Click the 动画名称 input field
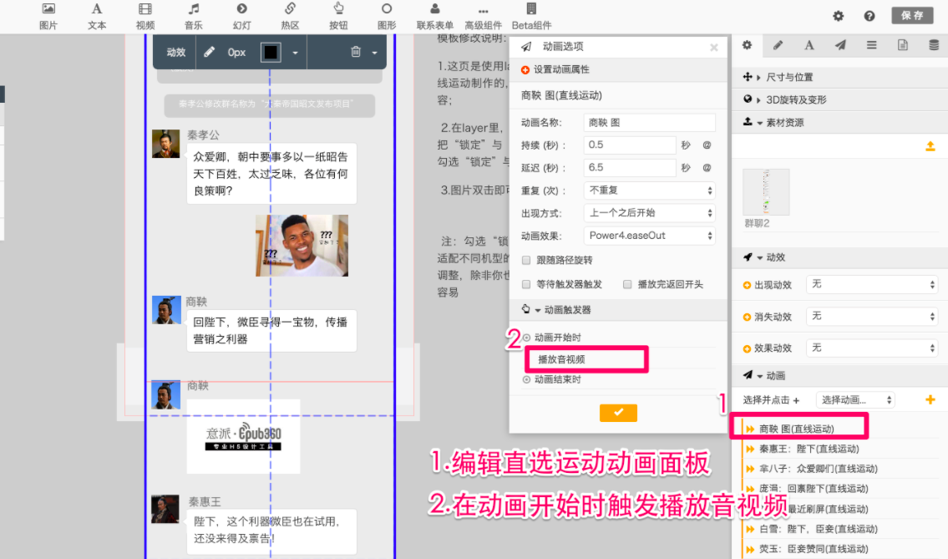 tap(649, 123)
